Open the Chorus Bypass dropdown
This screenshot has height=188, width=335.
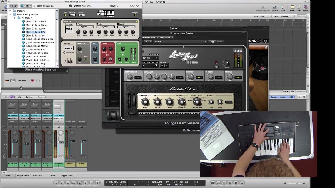85,27
